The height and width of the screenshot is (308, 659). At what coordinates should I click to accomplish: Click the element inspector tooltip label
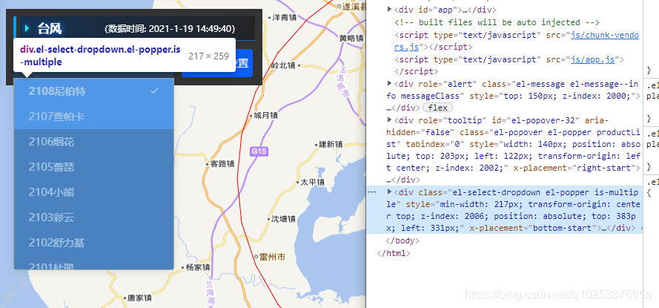tap(125, 56)
